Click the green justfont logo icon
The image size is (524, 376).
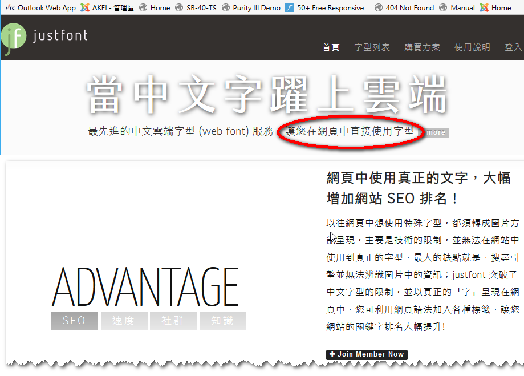point(13,38)
